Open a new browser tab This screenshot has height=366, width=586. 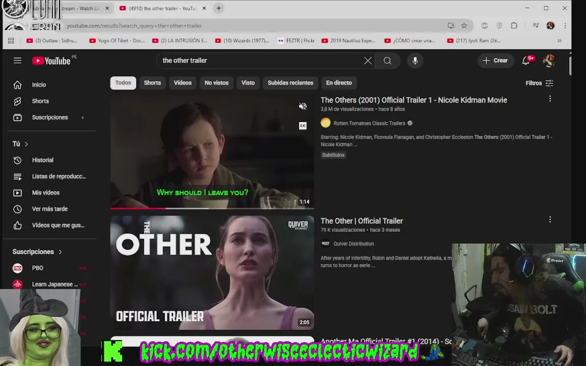point(219,8)
